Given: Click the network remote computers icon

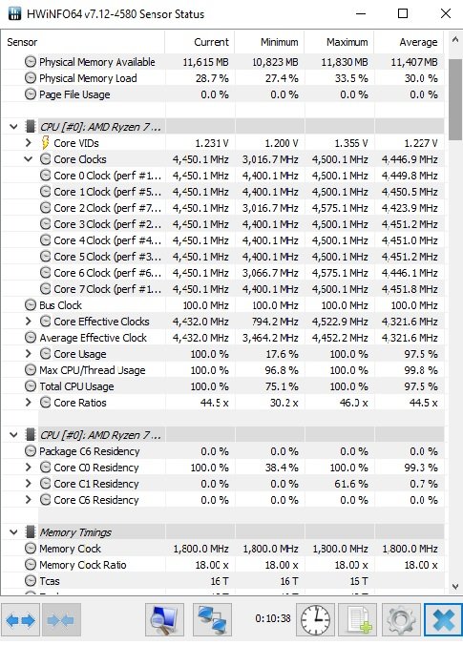Looking at the screenshot, I should point(212,619).
